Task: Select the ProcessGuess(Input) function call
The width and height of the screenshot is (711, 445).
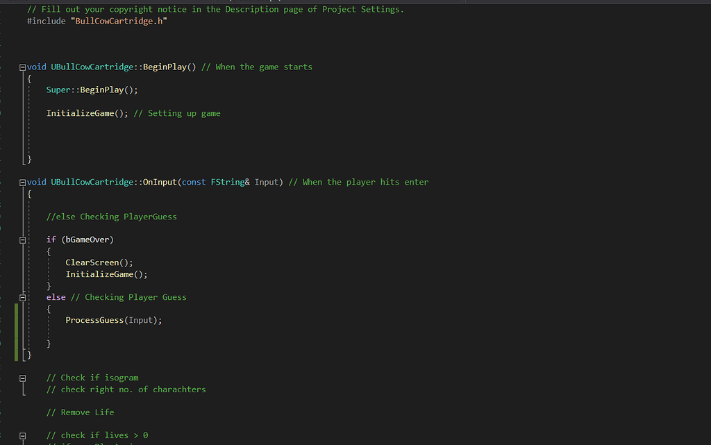Action: click(112, 319)
